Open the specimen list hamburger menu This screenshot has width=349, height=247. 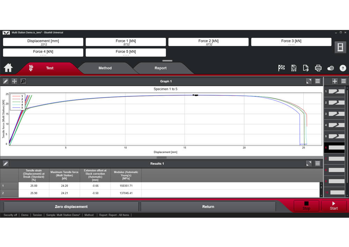coord(343,81)
